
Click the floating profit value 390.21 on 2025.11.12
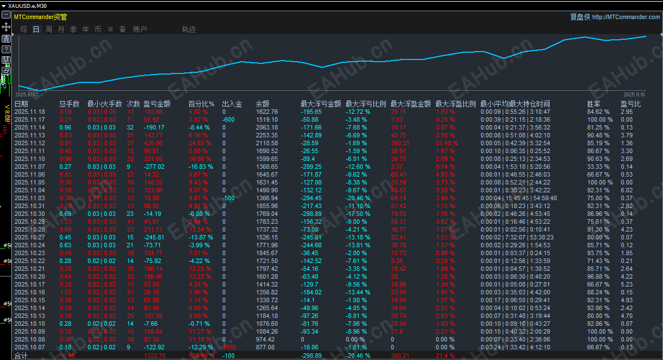pos(400,143)
